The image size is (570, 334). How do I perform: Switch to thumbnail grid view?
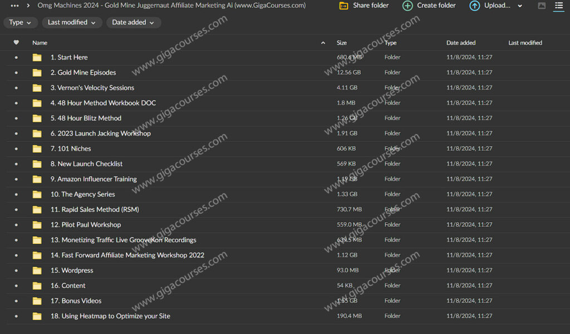coord(542,6)
